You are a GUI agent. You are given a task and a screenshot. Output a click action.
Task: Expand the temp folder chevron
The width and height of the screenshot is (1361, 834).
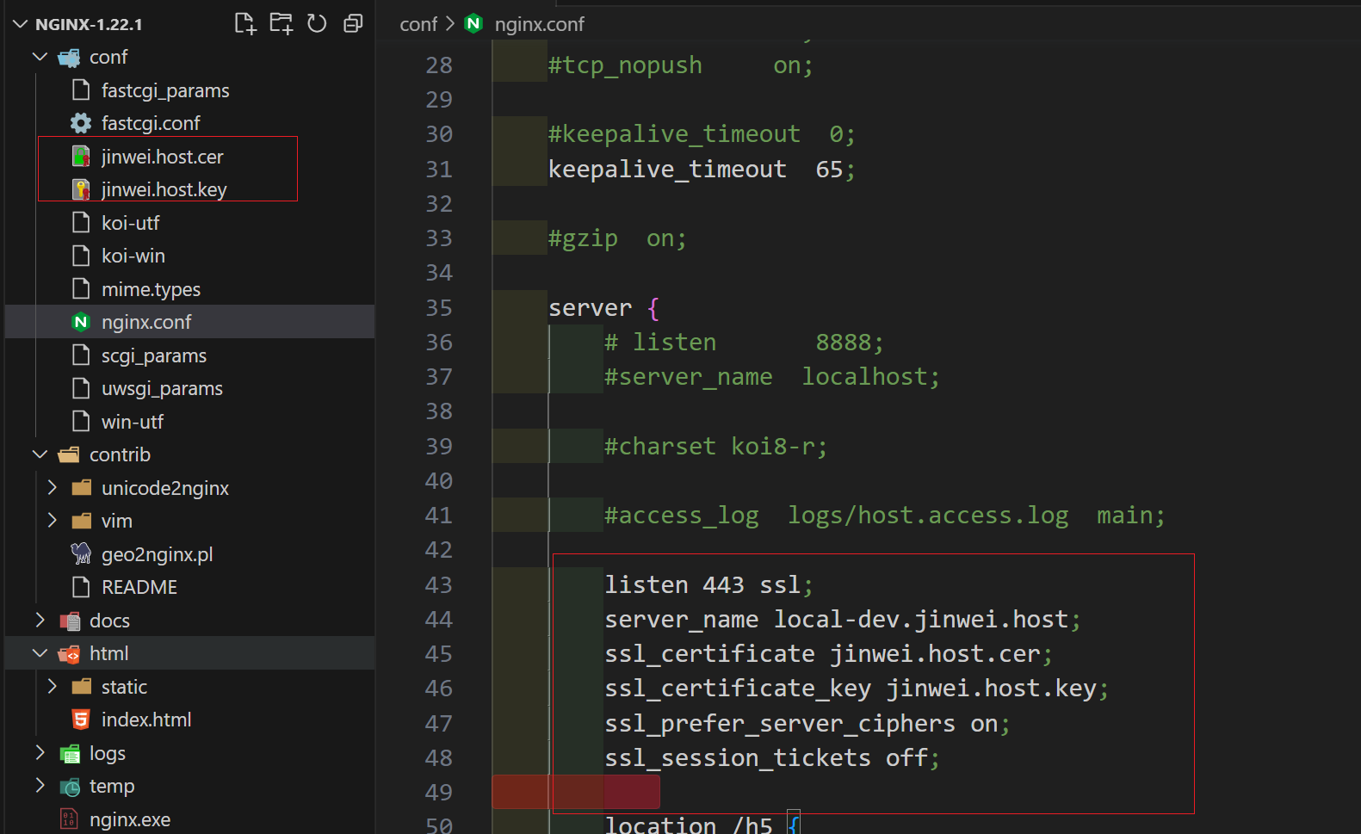coord(40,785)
